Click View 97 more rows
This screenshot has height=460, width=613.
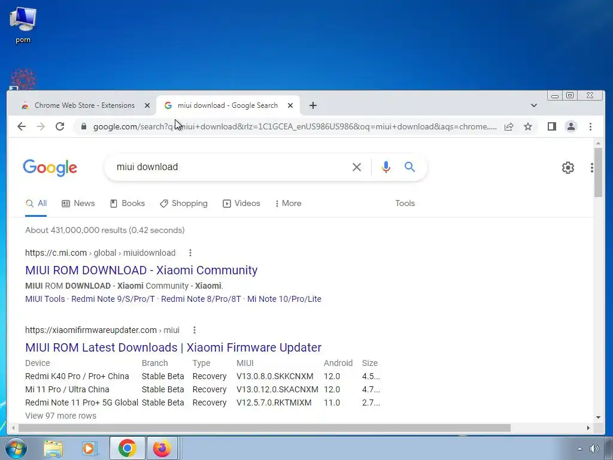point(60,416)
